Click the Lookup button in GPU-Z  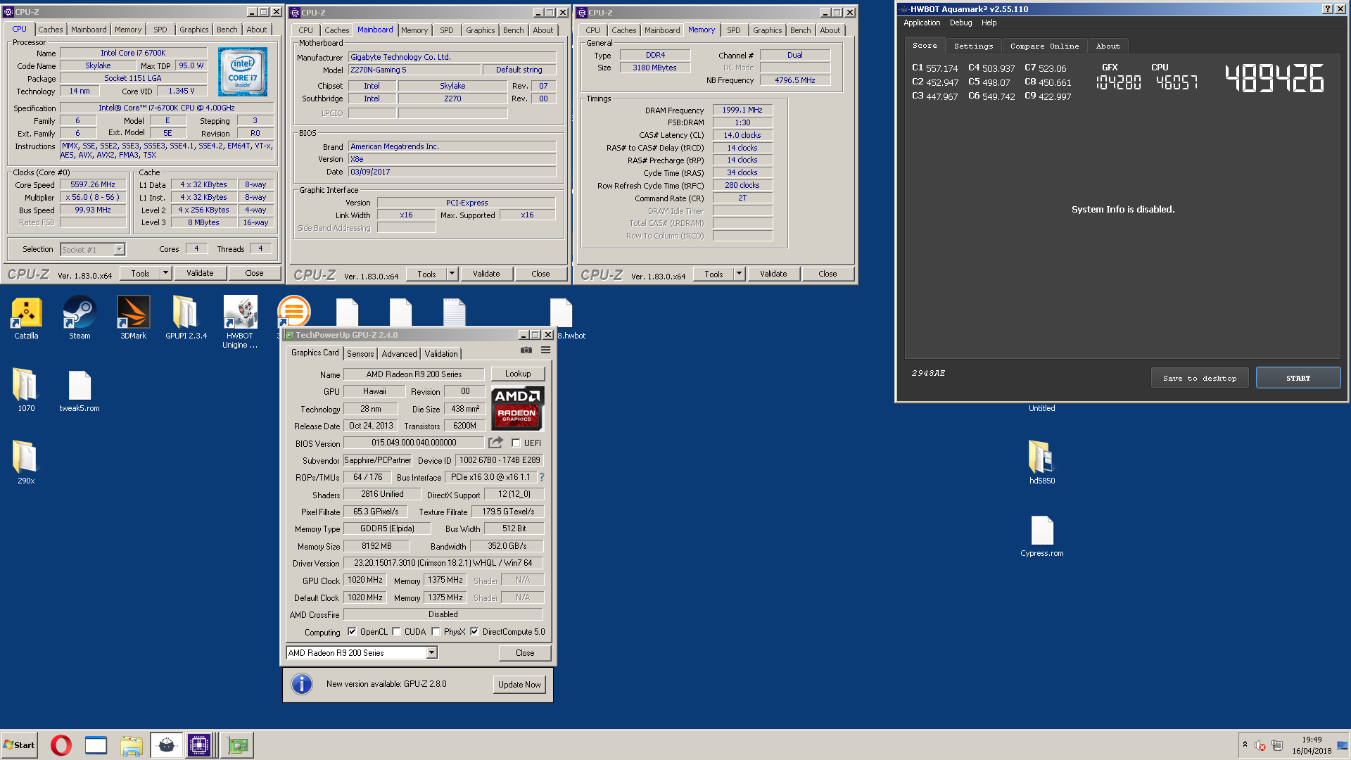pos(518,374)
